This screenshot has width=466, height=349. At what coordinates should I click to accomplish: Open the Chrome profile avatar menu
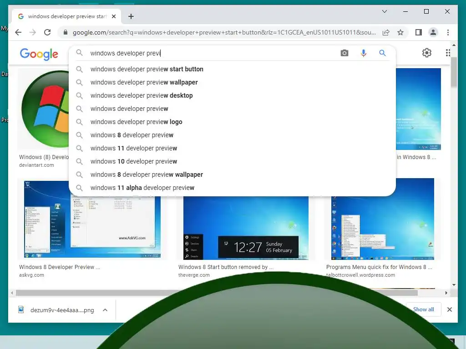click(433, 32)
